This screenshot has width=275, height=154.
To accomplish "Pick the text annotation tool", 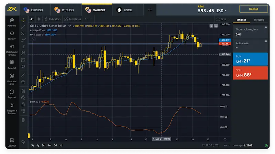I will [23, 46].
